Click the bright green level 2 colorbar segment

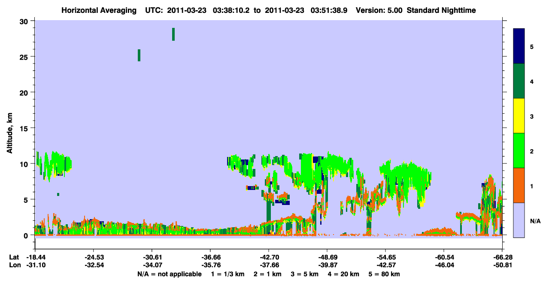coord(519,151)
